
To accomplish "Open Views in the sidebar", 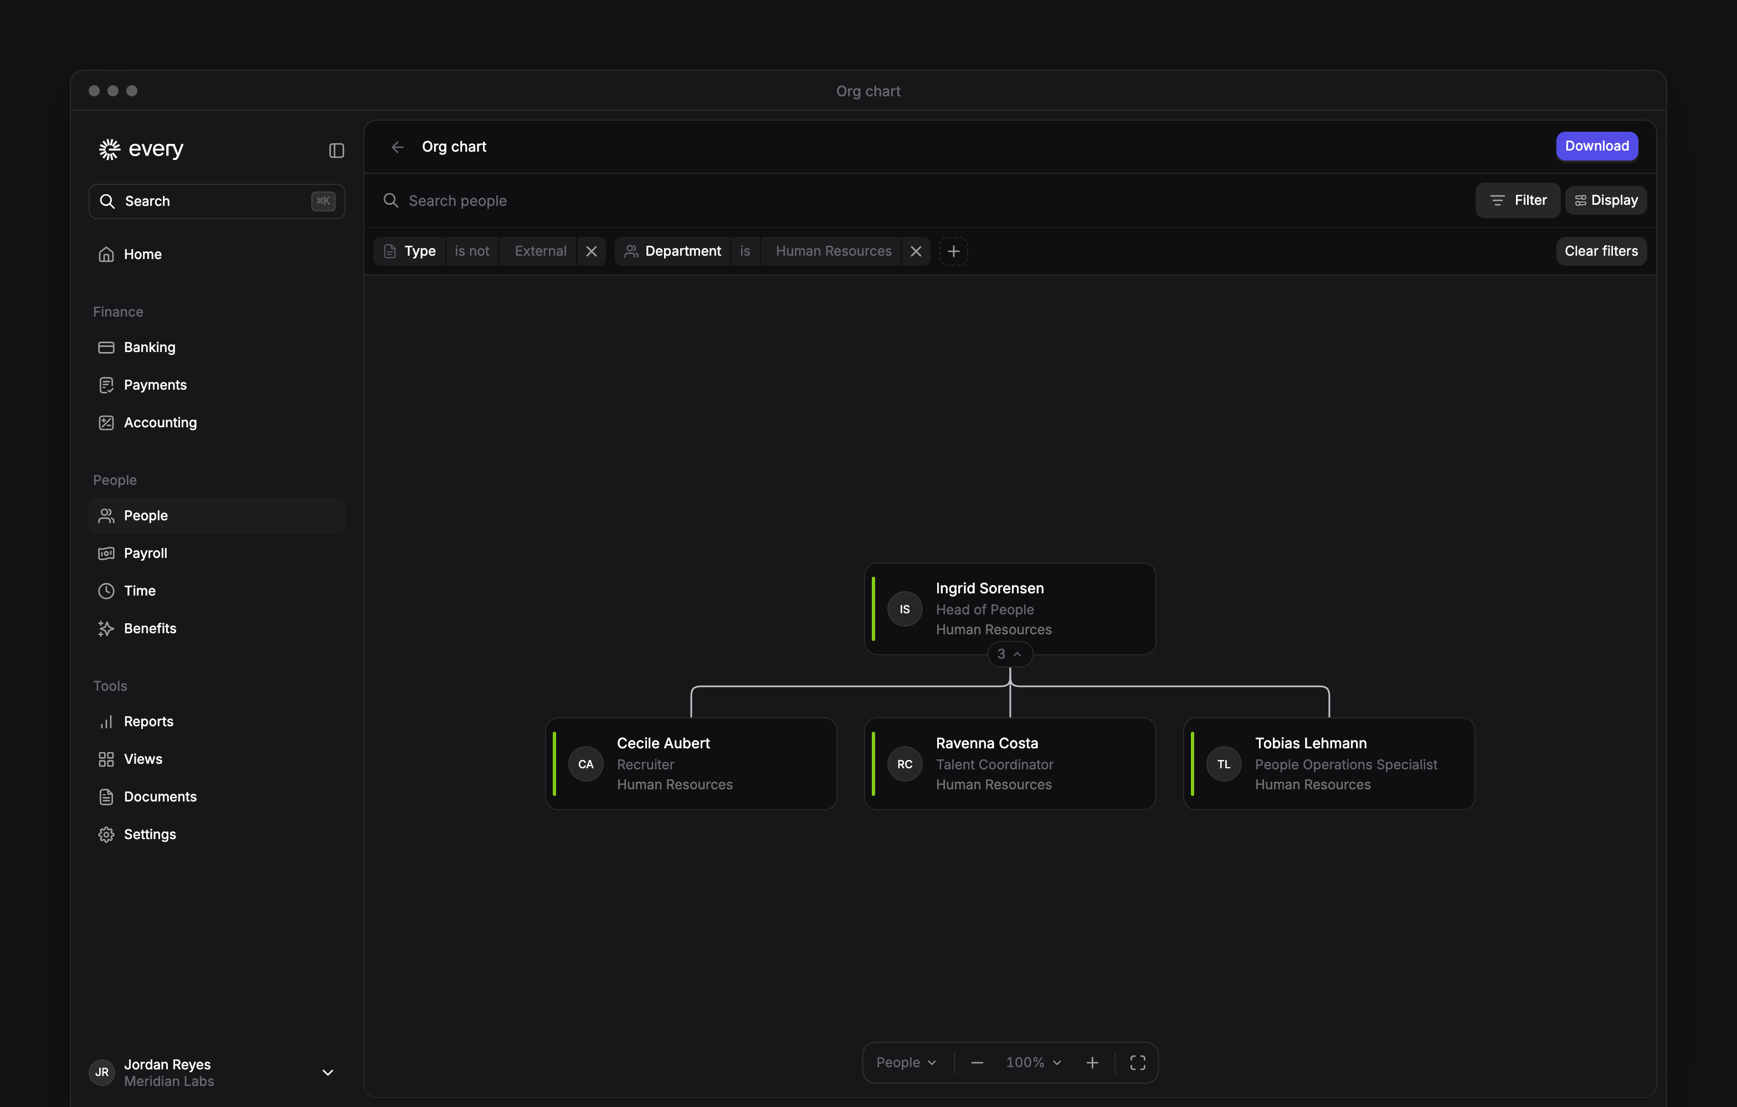I will (217, 759).
